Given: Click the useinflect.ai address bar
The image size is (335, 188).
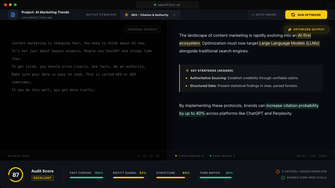Looking at the screenshot, I should pos(167,5).
